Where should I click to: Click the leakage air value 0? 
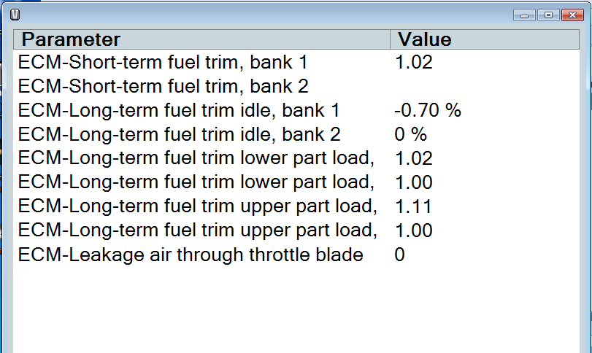399,255
